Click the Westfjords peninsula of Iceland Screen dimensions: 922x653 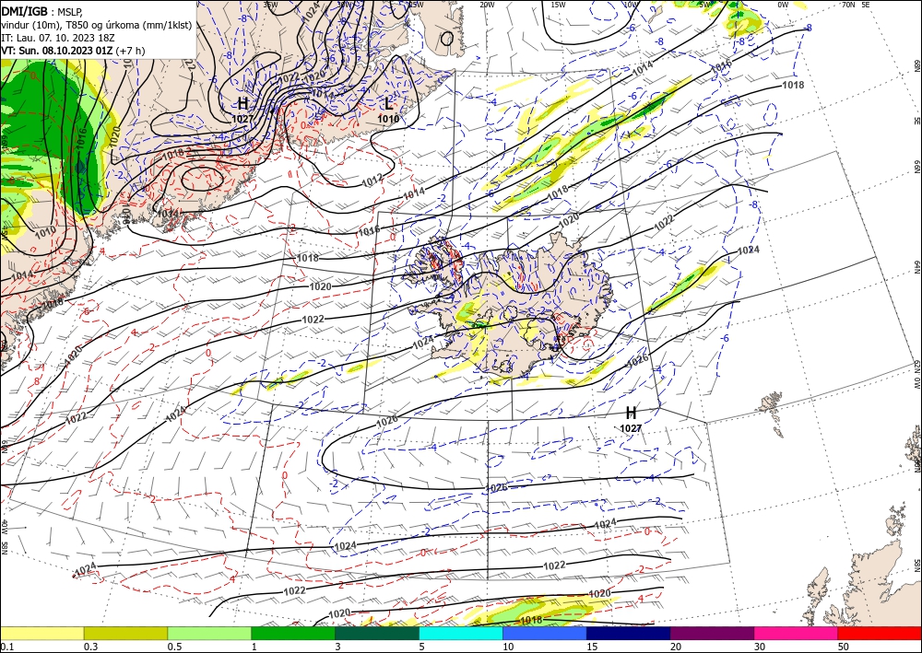[x=432, y=262]
